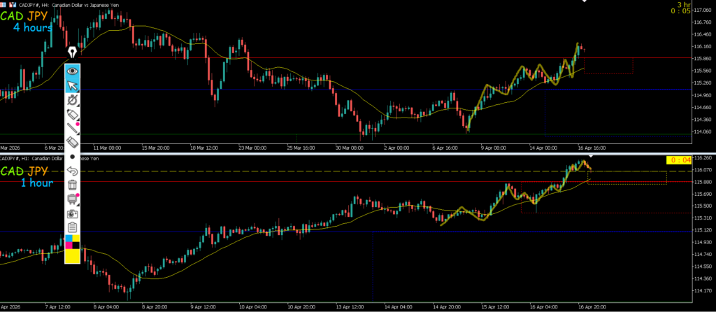Select the arrow cursor tool
Screen dimensions: 716x312
[73, 85]
